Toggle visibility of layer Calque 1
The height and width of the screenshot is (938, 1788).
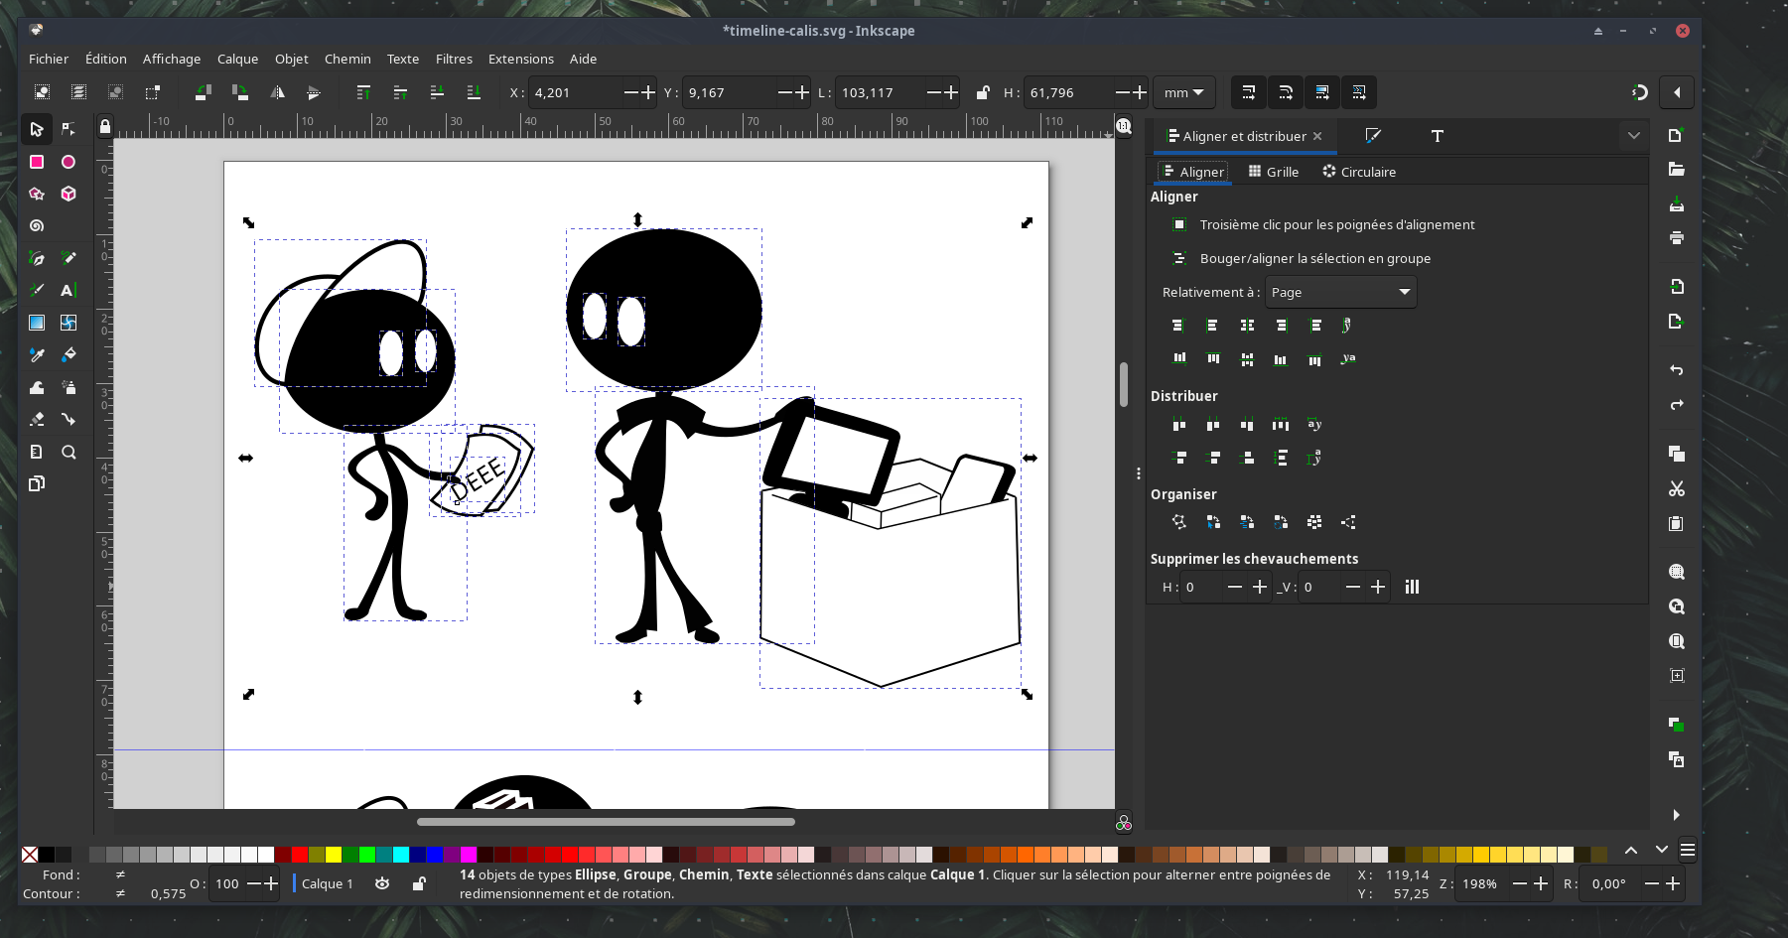coord(382,883)
